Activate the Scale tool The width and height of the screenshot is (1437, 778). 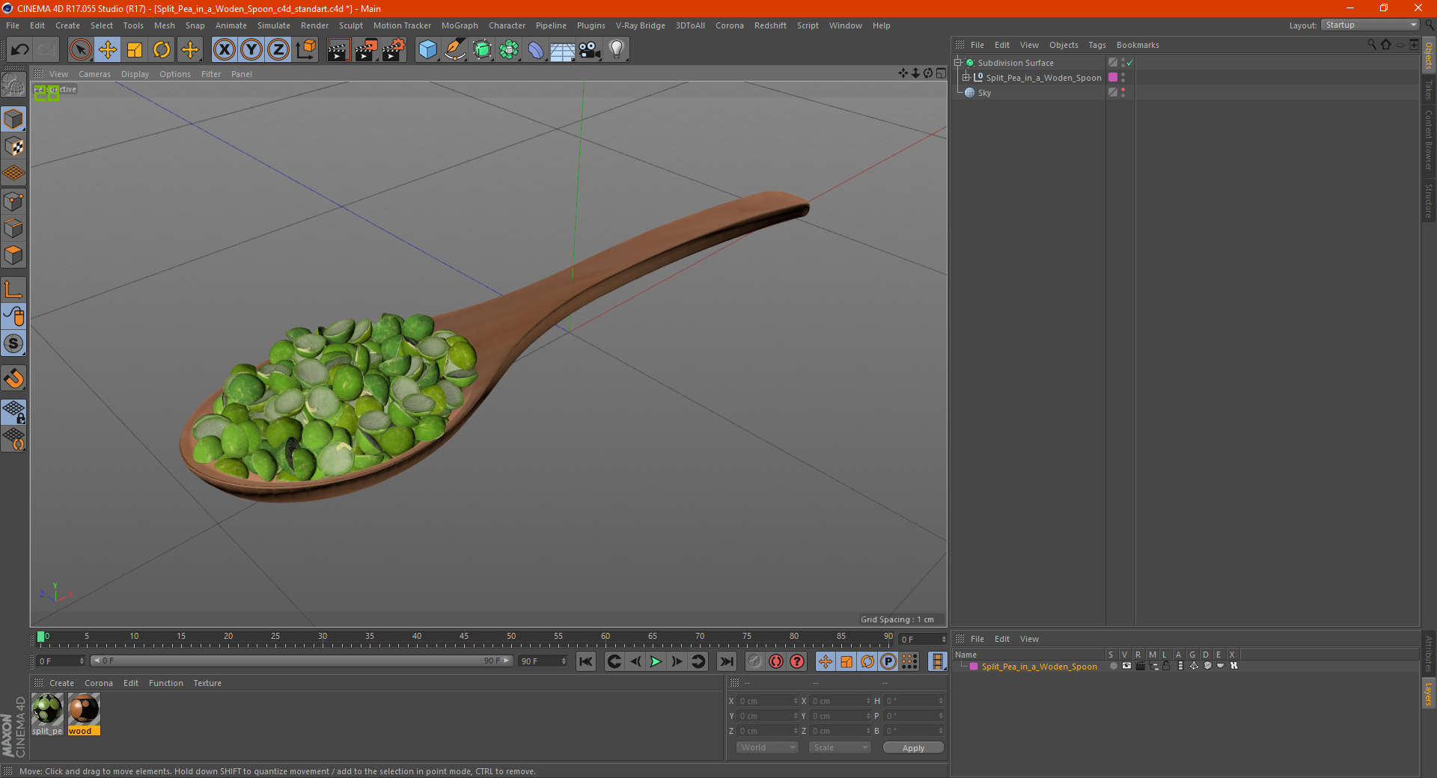pos(135,50)
